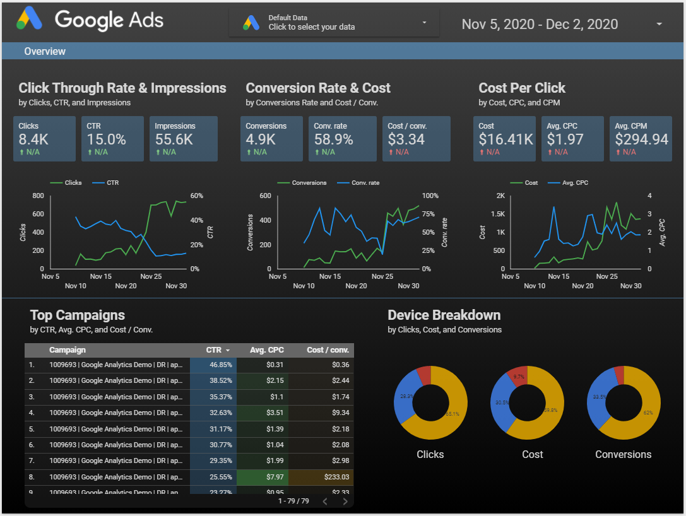Viewport: 686px width, 516px height.
Task: Open the date range dropdown
Action: (659, 25)
